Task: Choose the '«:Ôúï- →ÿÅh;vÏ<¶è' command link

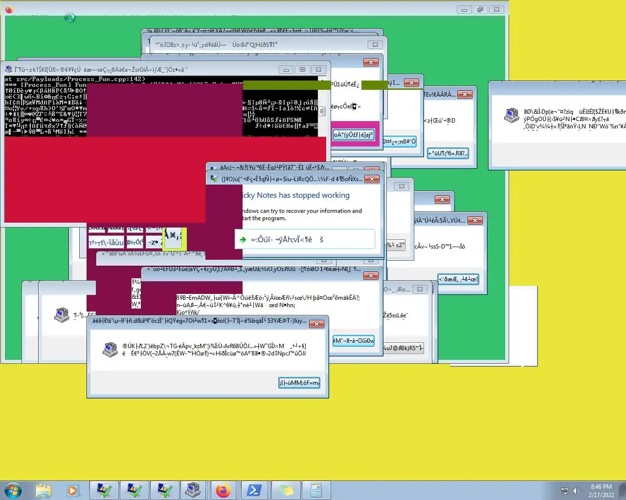Action: pos(305,240)
